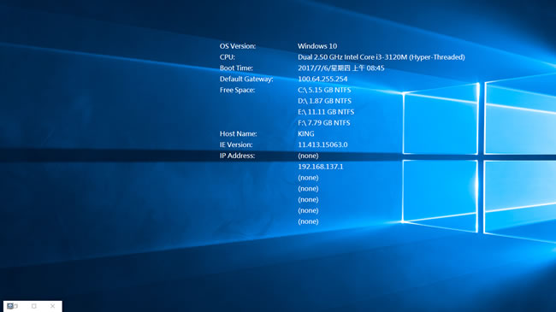Select the 'Windows 10' value text

(317, 46)
